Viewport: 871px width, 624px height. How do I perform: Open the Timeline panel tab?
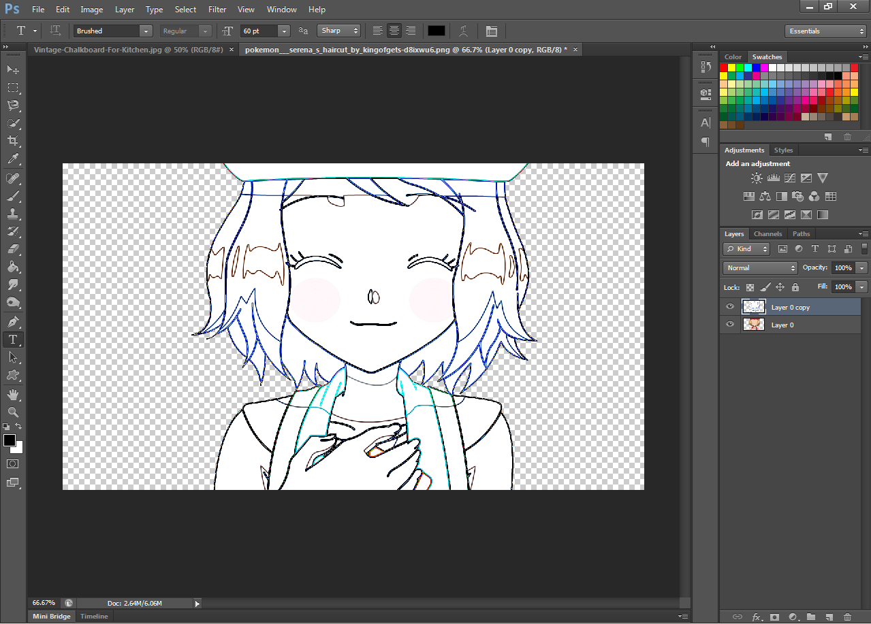(x=94, y=617)
